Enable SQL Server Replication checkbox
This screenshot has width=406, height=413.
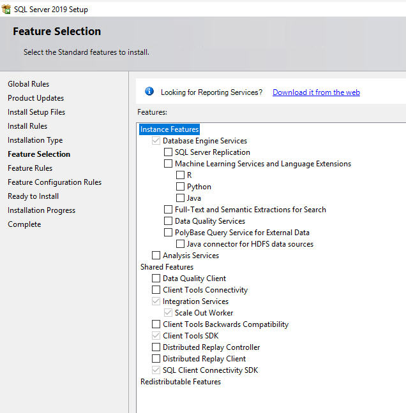[168, 152]
